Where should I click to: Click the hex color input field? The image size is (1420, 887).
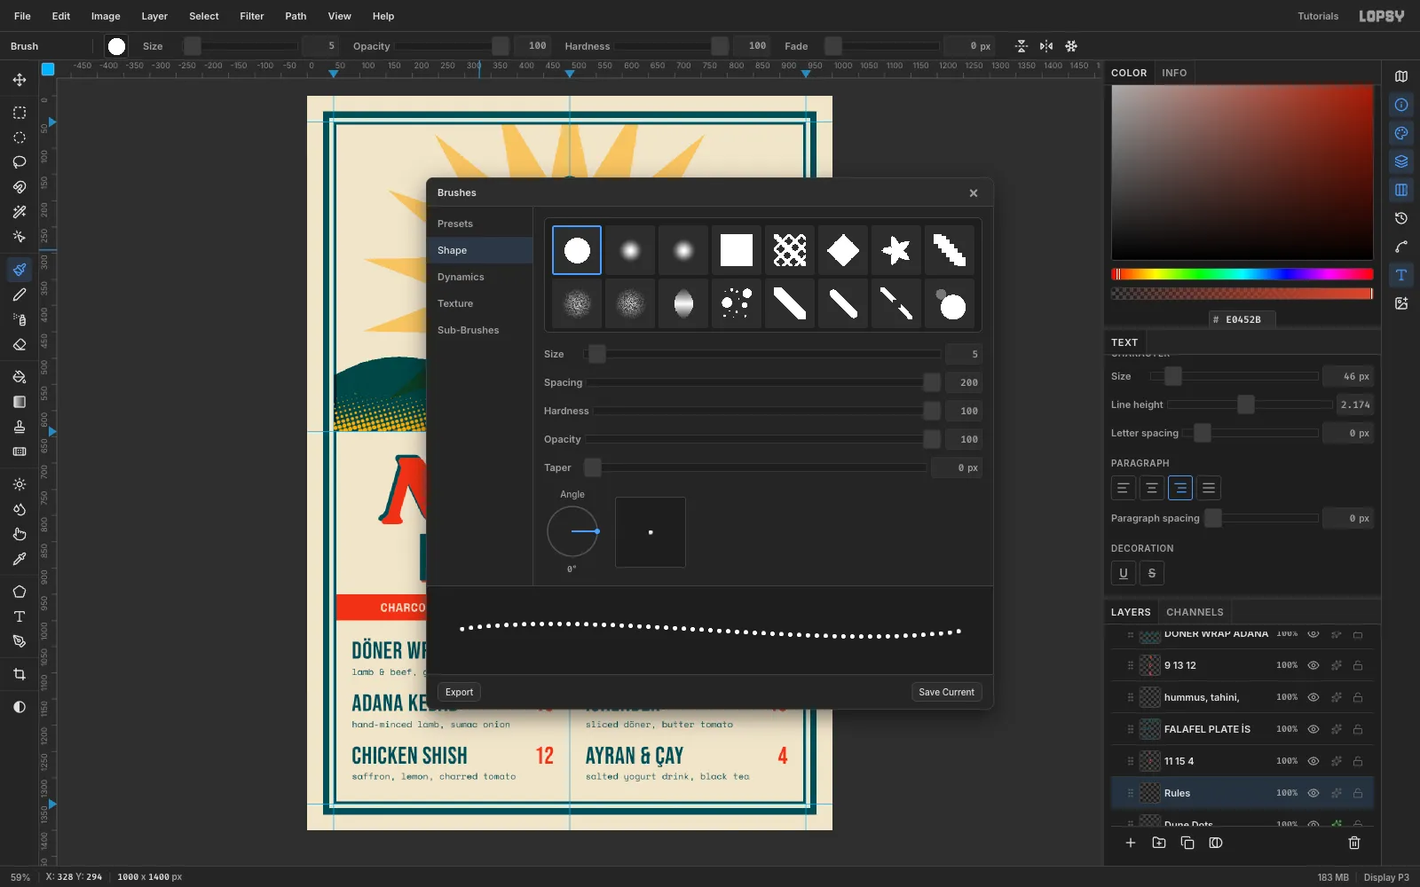click(x=1242, y=319)
